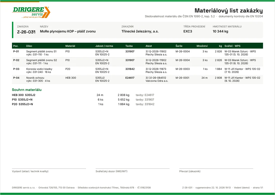This screenshot has width=275, height=195.
Task: Select order number Z-26-031 in header
Action: point(26,32)
